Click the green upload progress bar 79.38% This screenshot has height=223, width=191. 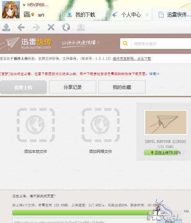point(165,152)
